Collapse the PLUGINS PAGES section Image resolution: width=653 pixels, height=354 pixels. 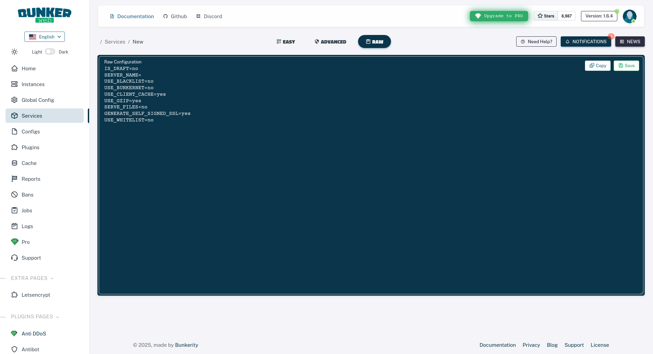coord(57,317)
